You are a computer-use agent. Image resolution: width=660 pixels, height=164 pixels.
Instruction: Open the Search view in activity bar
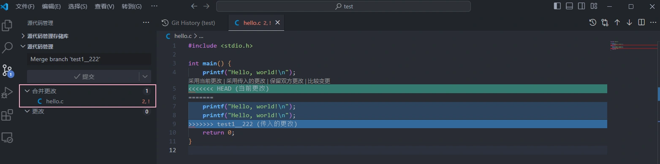pos(7,48)
